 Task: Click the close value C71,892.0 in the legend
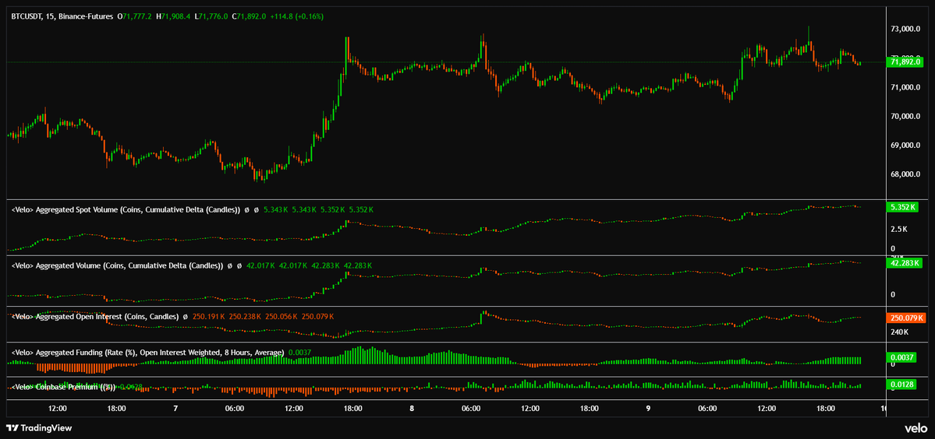click(249, 16)
